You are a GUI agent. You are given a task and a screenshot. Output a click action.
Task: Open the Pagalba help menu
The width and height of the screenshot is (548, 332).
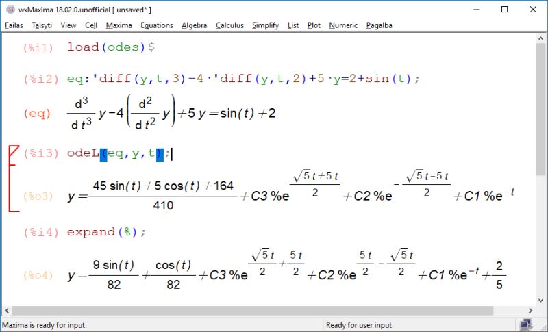[x=379, y=25]
